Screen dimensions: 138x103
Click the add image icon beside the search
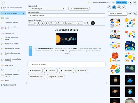pos(135,13)
